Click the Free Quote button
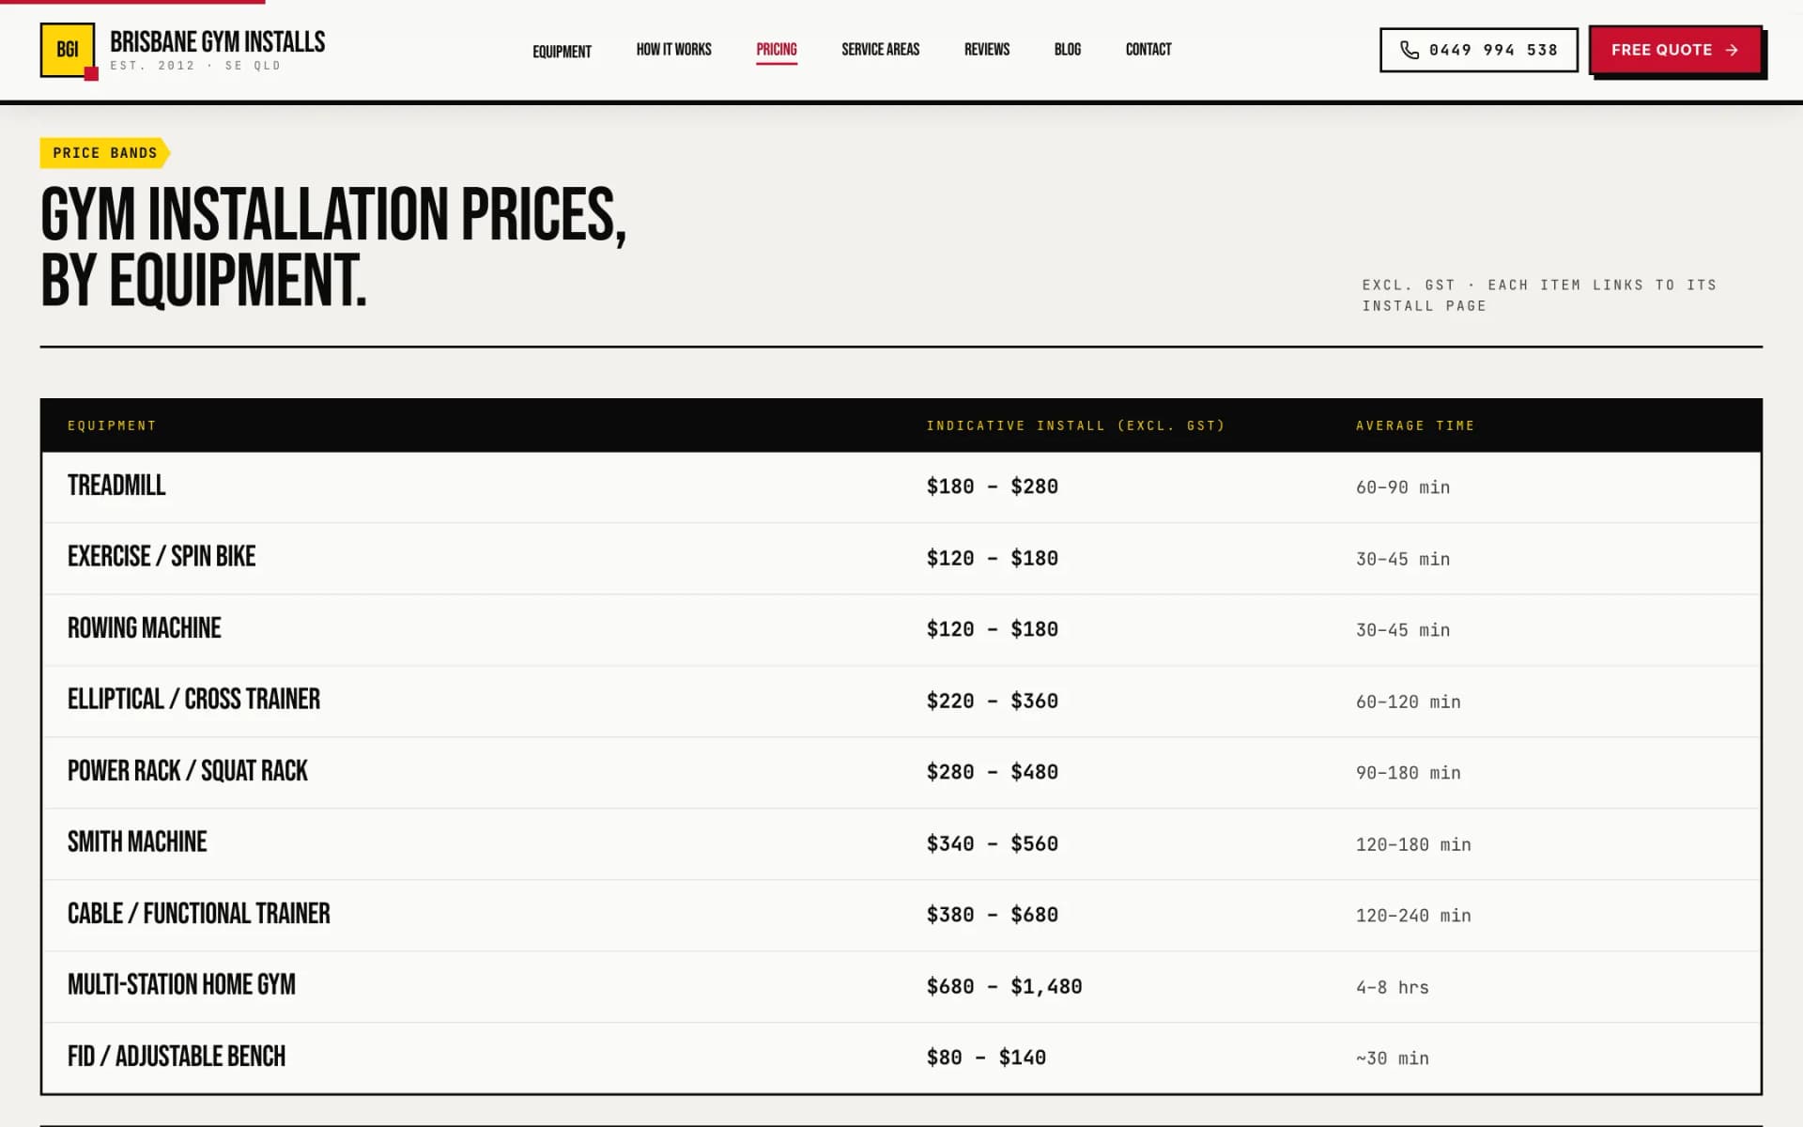Screen dimensions: 1803x1127 click(x=1675, y=50)
